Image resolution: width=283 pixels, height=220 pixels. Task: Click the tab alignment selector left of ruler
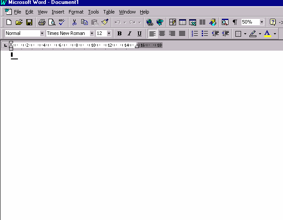click(x=5, y=45)
